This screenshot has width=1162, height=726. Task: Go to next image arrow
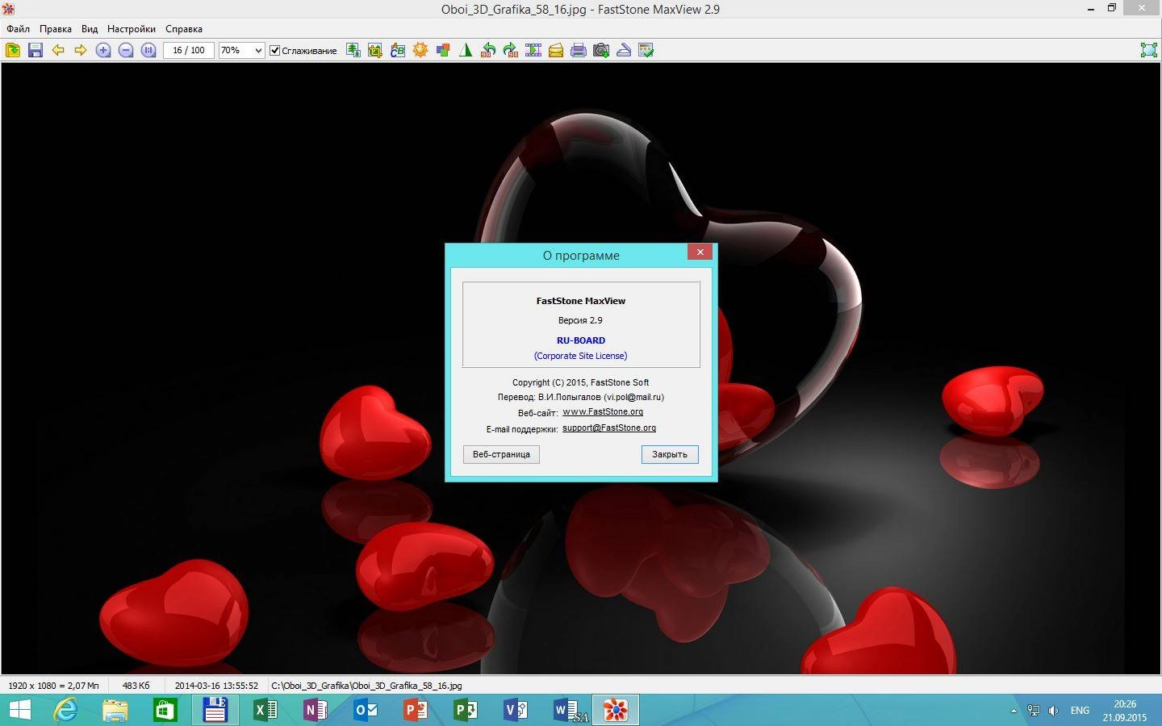[x=81, y=50]
